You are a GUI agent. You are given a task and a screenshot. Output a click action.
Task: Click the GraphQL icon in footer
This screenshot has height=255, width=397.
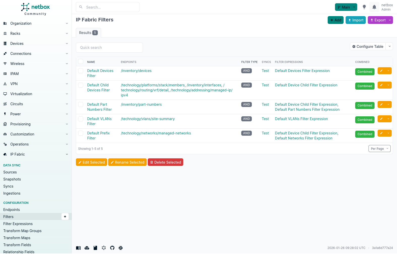point(104,248)
